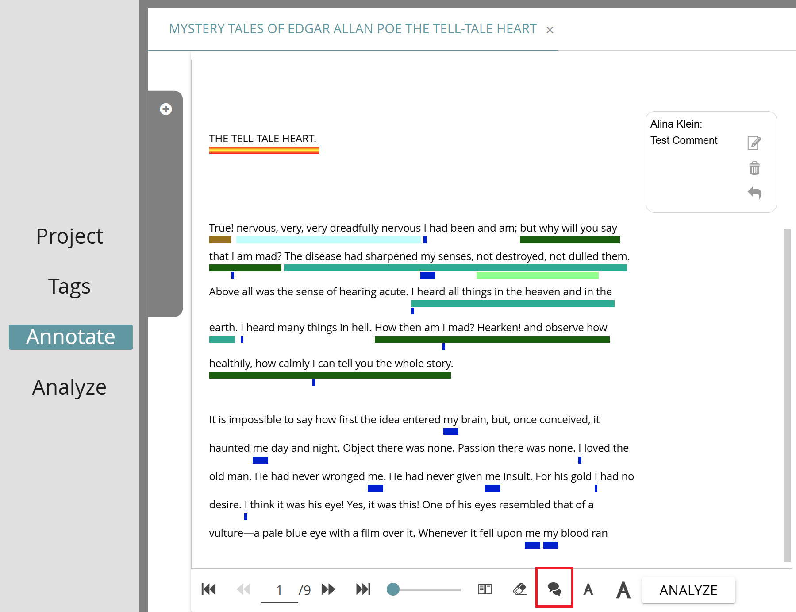Run ANALYZE on the document
This screenshot has height=612, width=796.
(688, 589)
